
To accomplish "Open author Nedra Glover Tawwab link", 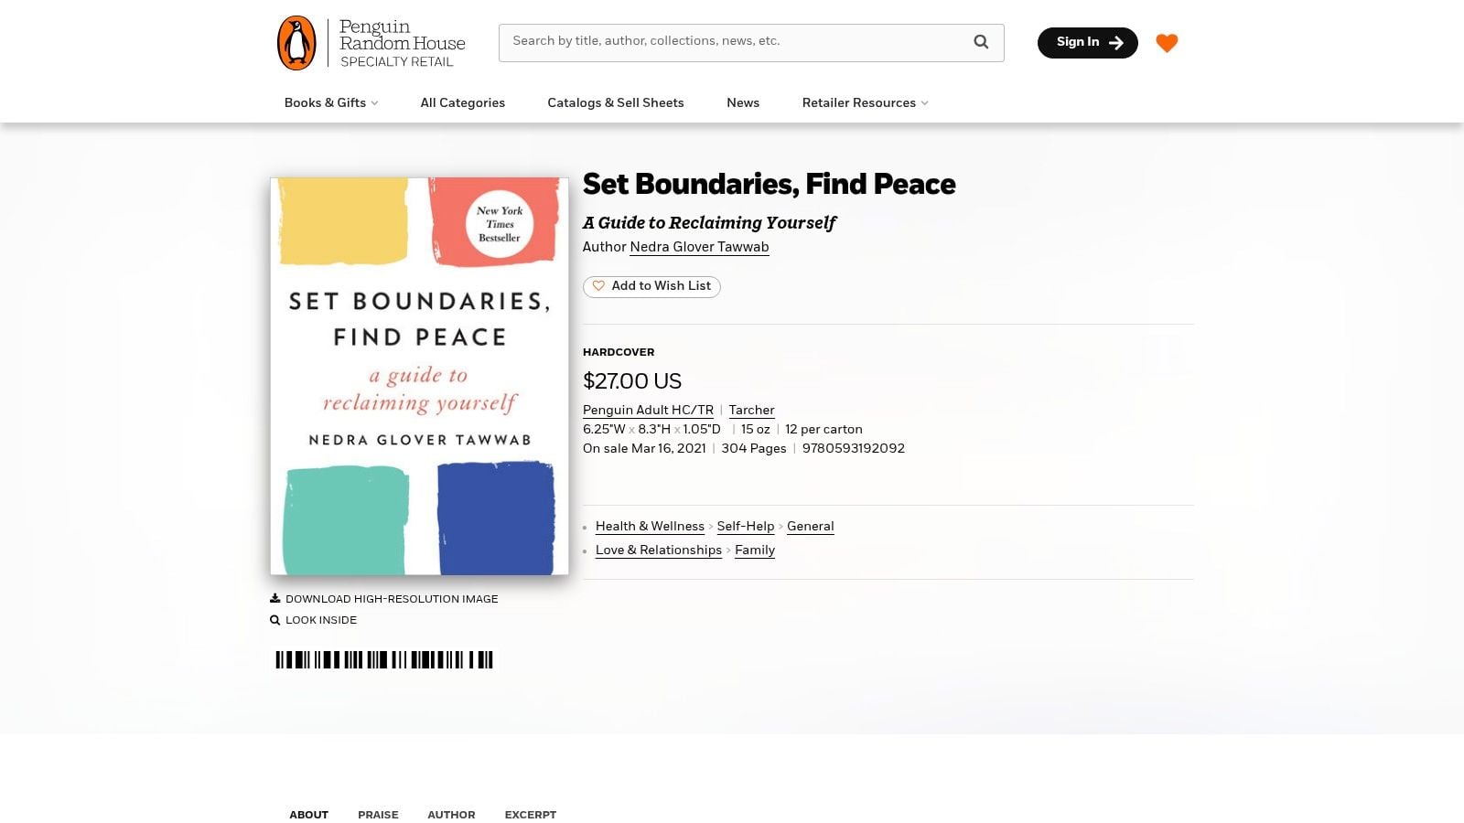I will click(x=699, y=247).
